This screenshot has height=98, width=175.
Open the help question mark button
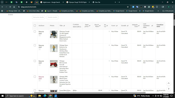(x=169, y=89)
